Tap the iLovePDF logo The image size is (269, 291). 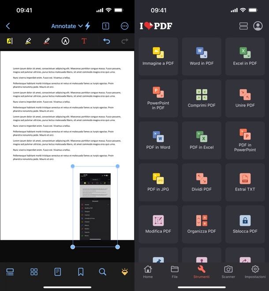(156, 26)
